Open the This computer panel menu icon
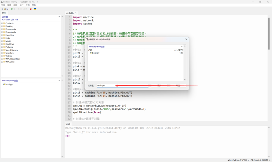 click(59, 17)
